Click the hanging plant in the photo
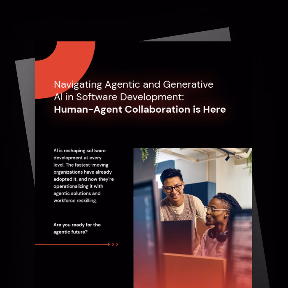 tap(144, 155)
